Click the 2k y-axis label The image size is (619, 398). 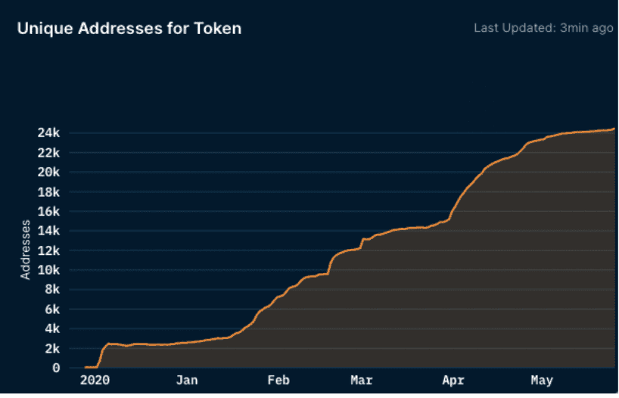tap(52, 348)
